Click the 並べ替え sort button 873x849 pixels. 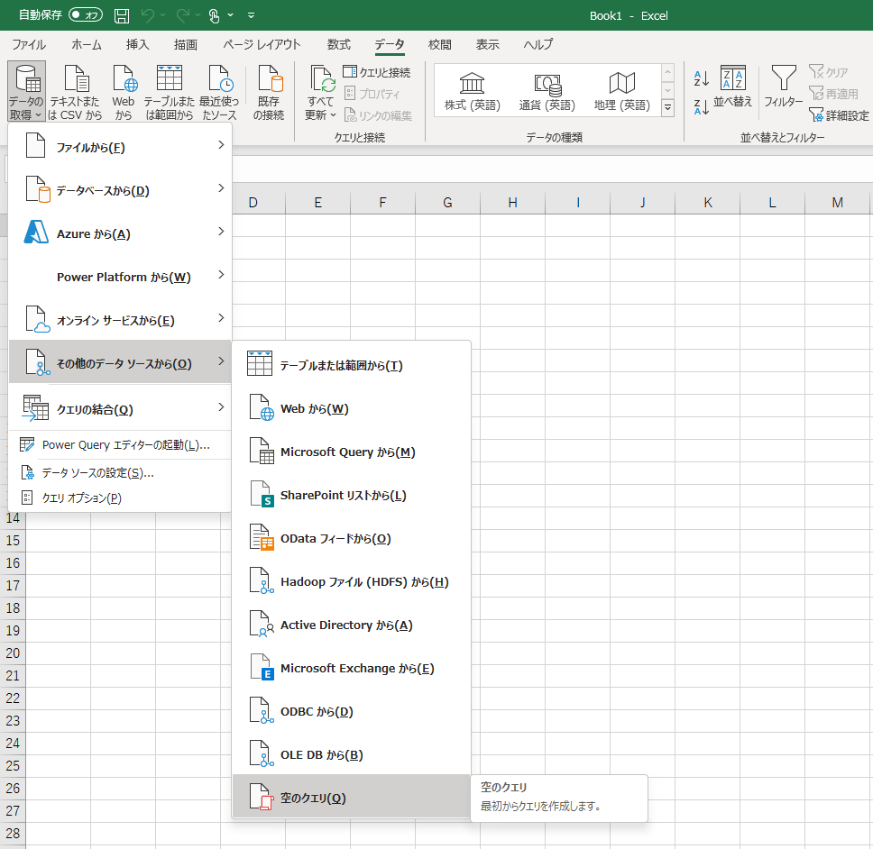[x=732, y=87]
